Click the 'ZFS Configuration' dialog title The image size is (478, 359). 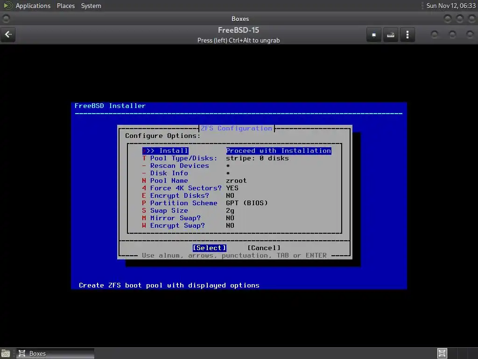(236, 128)
